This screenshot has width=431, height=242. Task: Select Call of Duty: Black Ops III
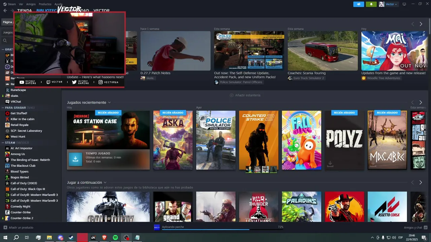pos(28,189)
